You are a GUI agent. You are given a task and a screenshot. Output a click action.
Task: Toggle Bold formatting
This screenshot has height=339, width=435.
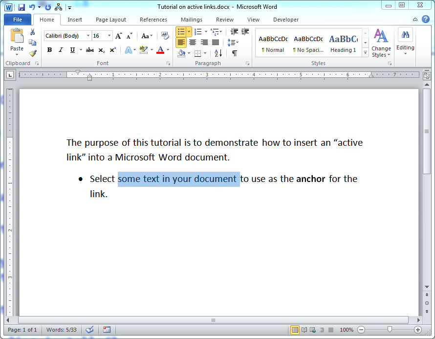(x=49, y=50)
